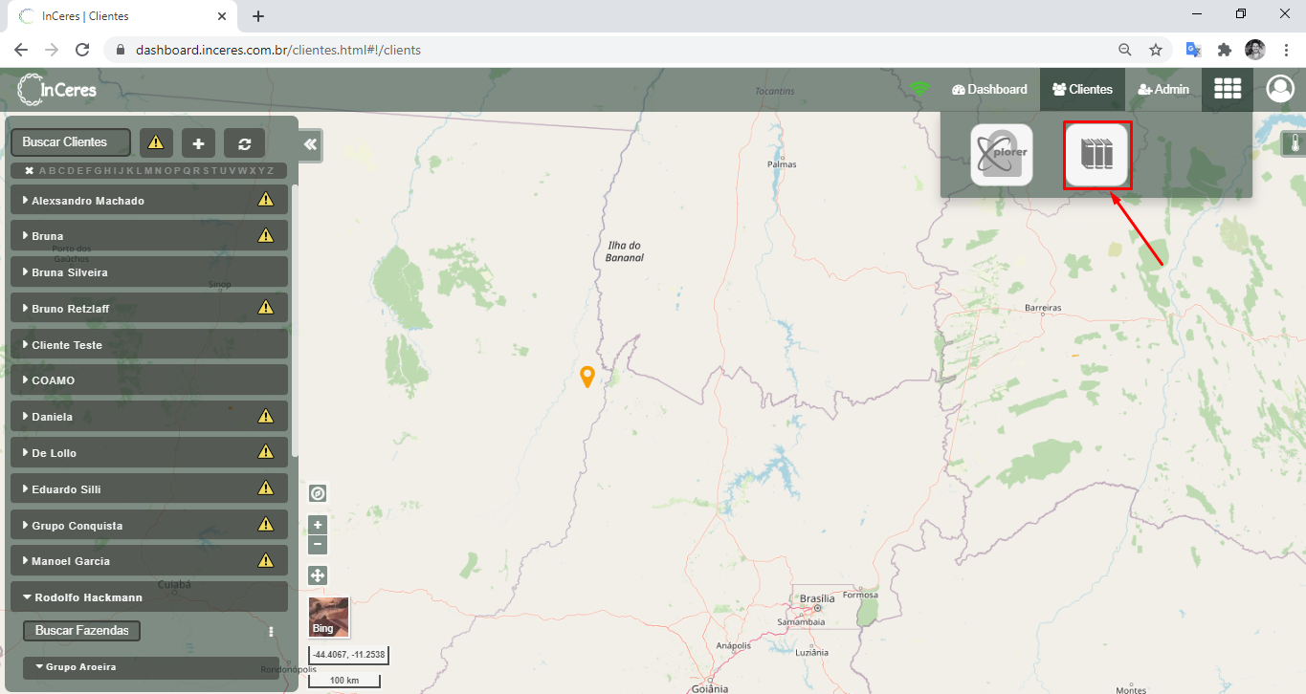The height and width of the screenshot is (694, 1306).
Task: Switch basemap to Bing imagery thumbnail
Action: click(329, 618)
